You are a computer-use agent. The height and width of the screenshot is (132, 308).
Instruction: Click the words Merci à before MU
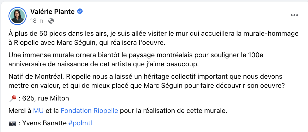click(x=20, y=111)
